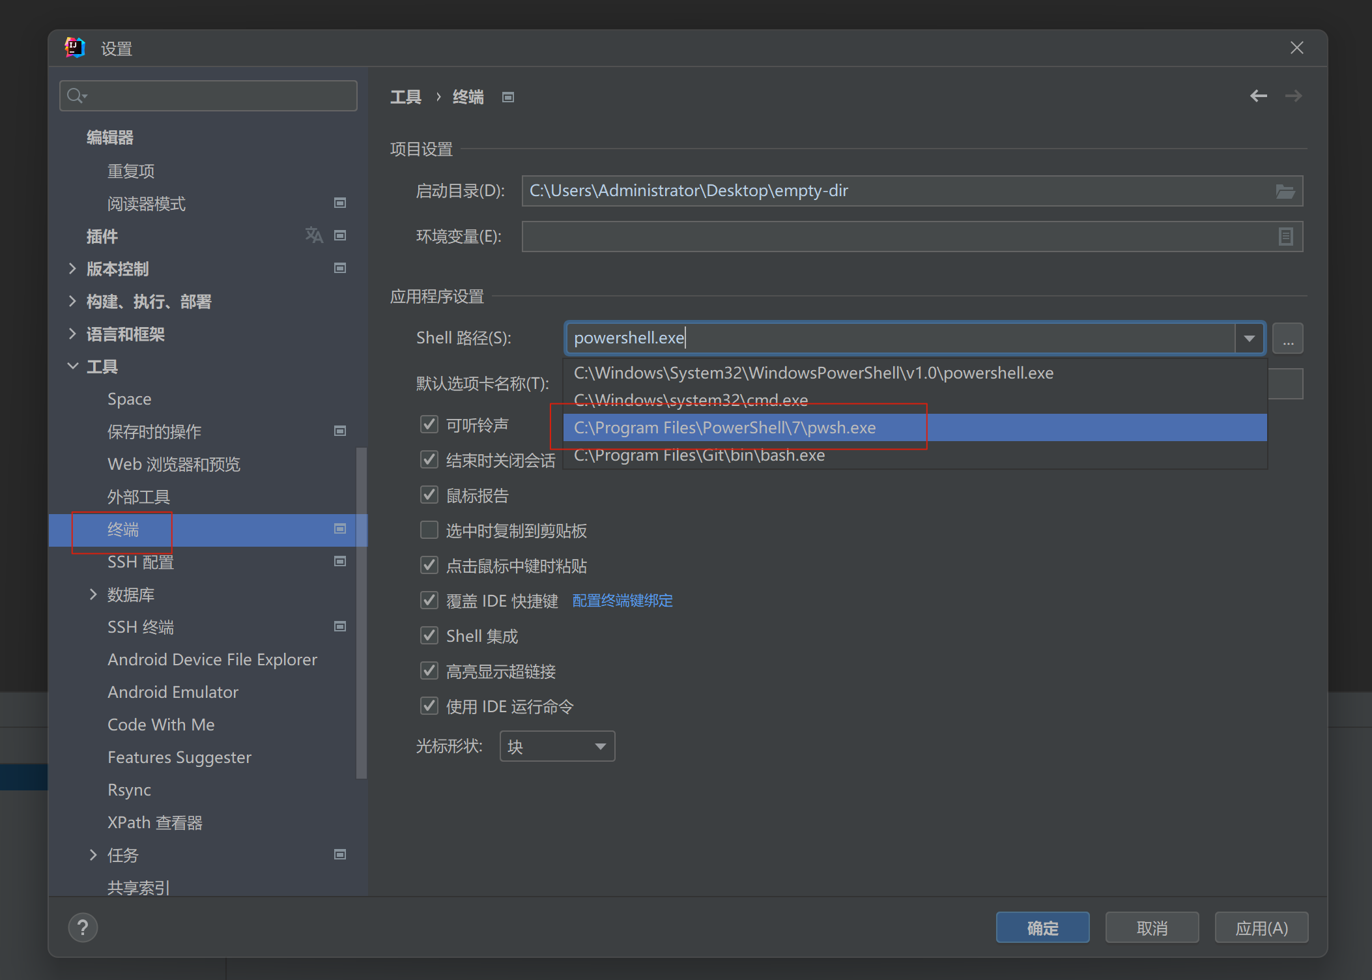Collapse 工具 tree node

pos(72,366)
